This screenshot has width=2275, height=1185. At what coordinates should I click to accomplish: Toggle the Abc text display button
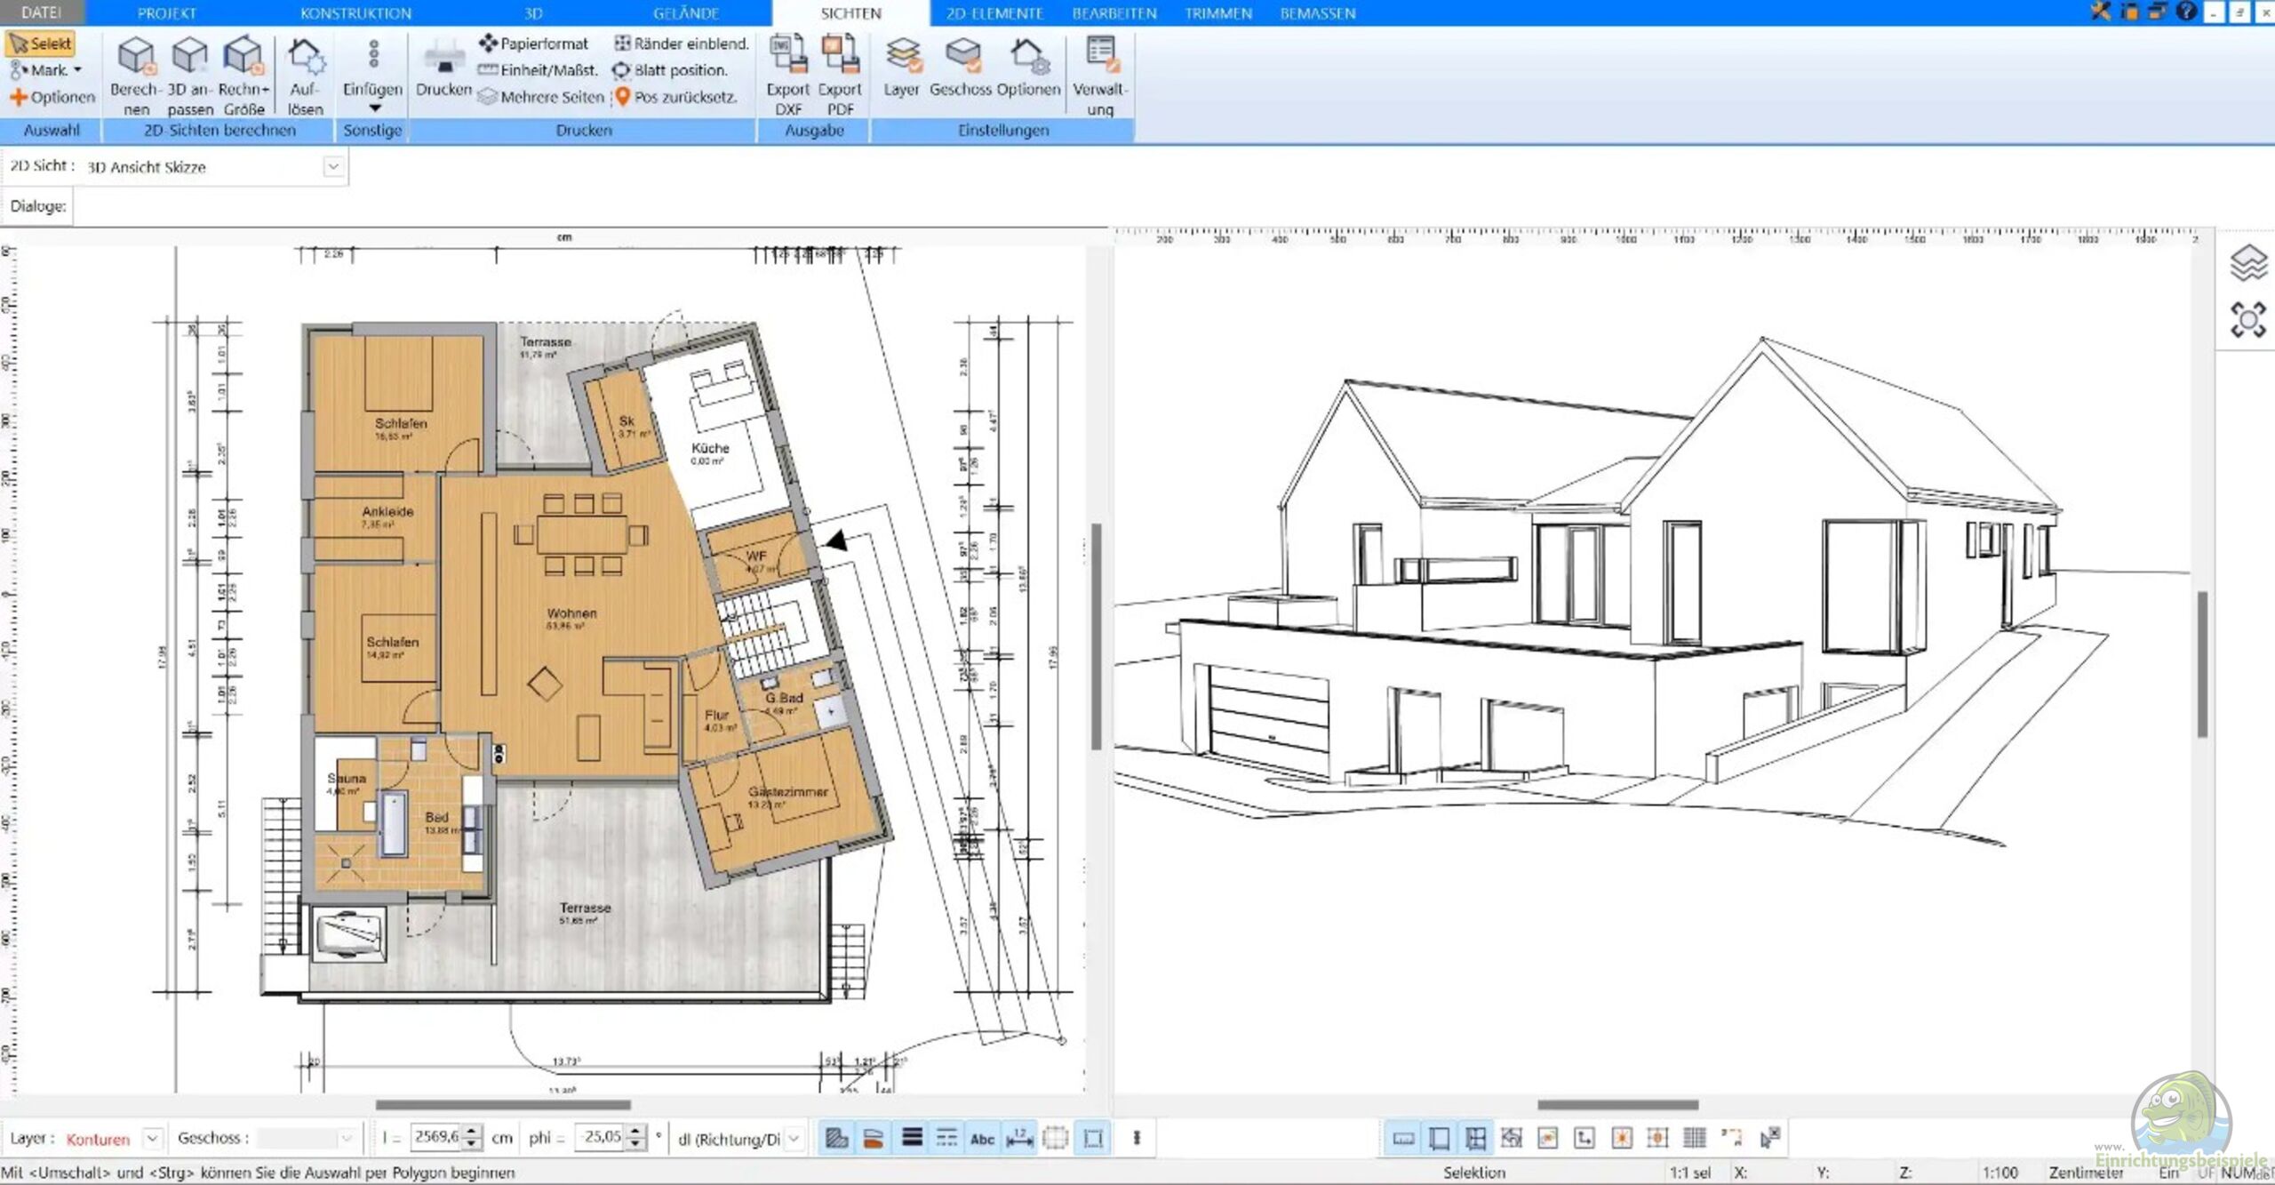(982, 1139)
